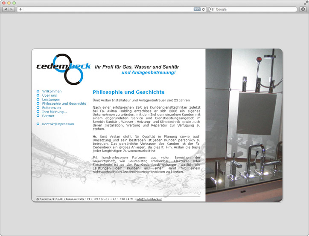Click the browser back arrow button

point(6,9)
